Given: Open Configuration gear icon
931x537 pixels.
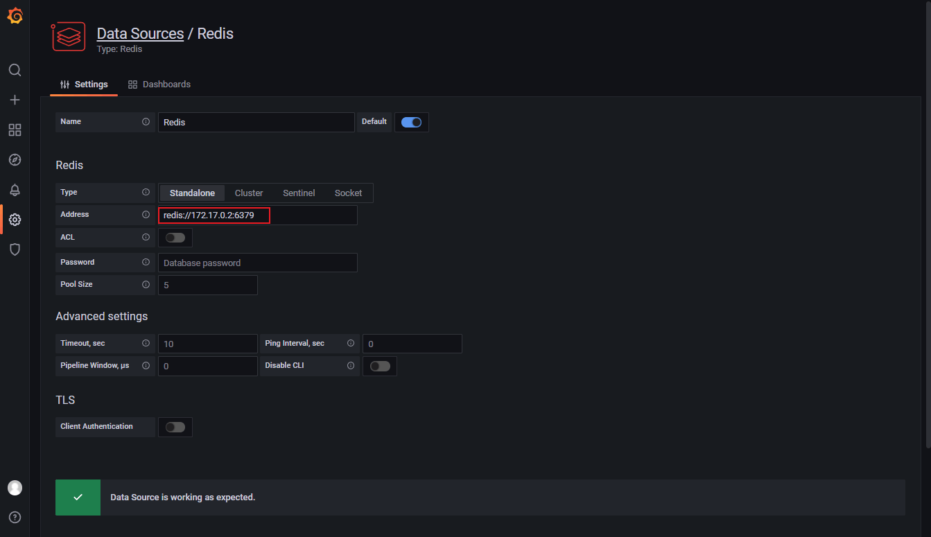Looking at the screenshot, I should 15,220.
